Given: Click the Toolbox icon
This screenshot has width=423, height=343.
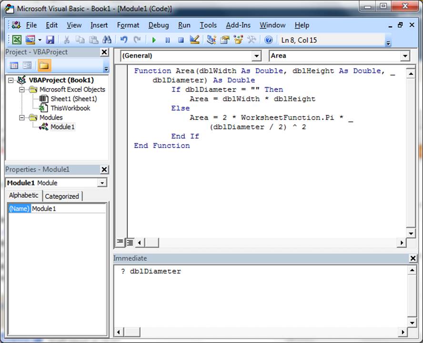Looking at the screenshot, I should point(252,40).
